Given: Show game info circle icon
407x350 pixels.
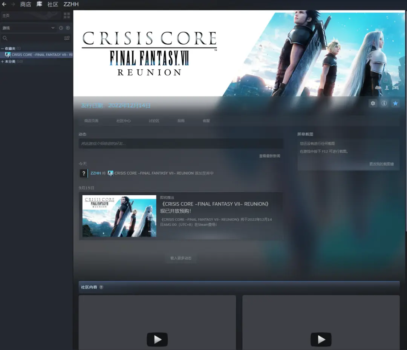Looking at the screenshot, I should point(384,103).
